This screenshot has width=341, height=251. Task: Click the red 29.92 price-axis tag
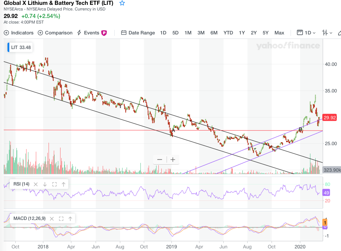pyautogui.click(x=330, y=118)
